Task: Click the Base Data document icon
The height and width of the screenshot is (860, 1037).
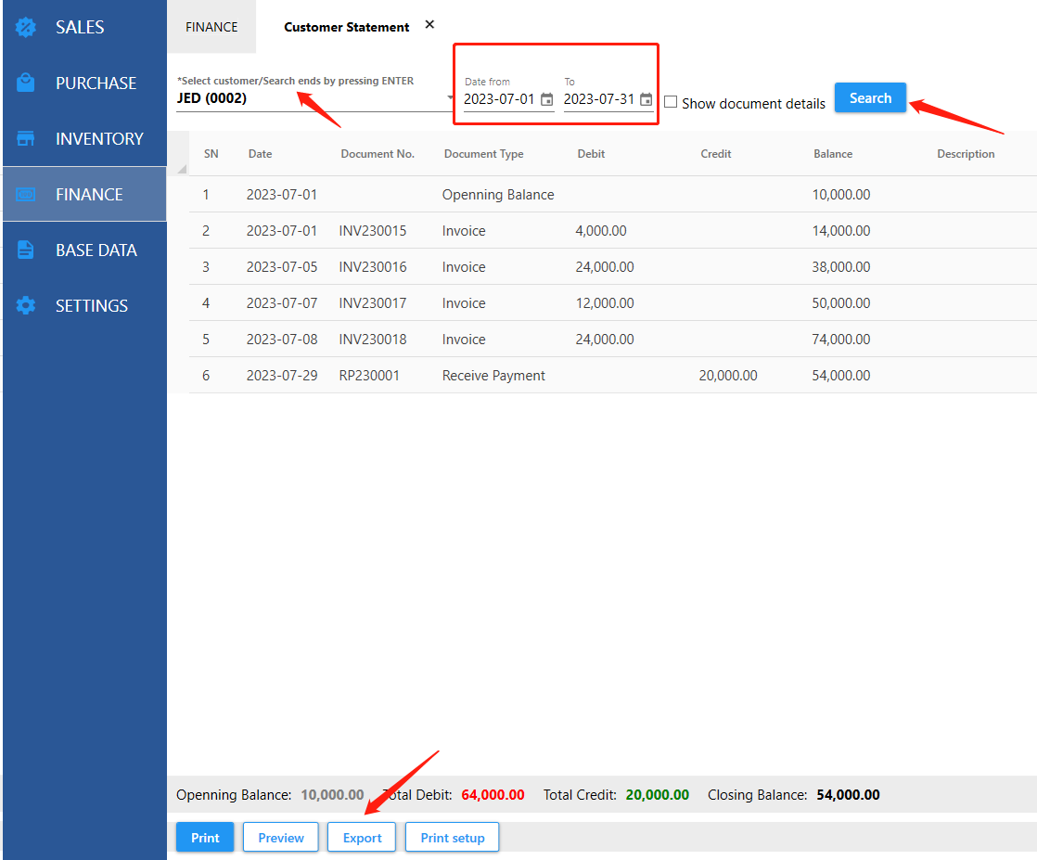Action: [26, 250]
